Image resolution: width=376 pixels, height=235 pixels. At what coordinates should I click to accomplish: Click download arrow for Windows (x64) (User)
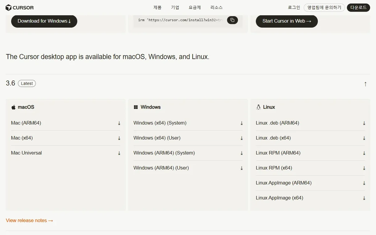tap(242, 138)
